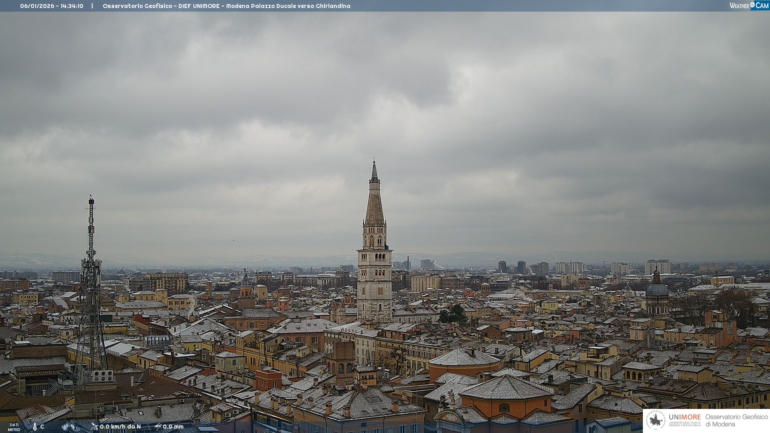
Task: Click the WeatherCam lens icon
Action: pyautogui.click(x=752, y=5)
